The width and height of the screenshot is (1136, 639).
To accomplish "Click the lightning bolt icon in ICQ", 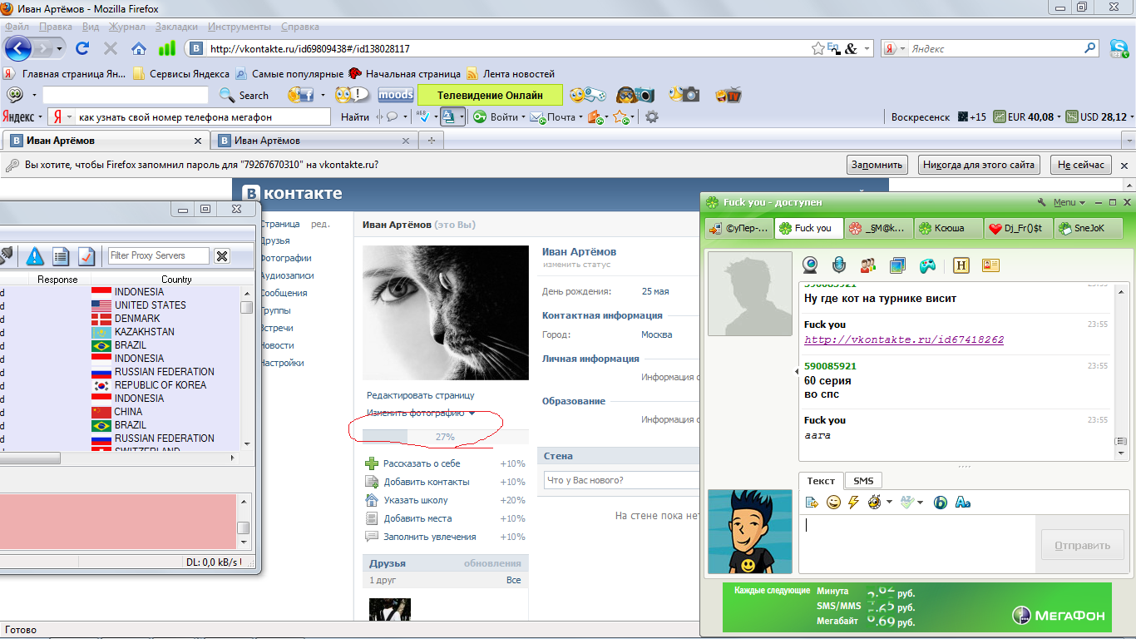I will click(x=853, y=502).
